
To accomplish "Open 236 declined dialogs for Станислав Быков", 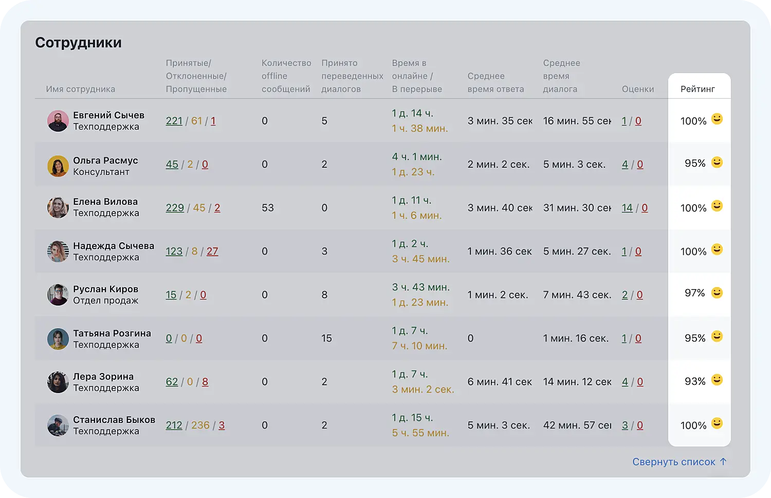I will 200,425.
